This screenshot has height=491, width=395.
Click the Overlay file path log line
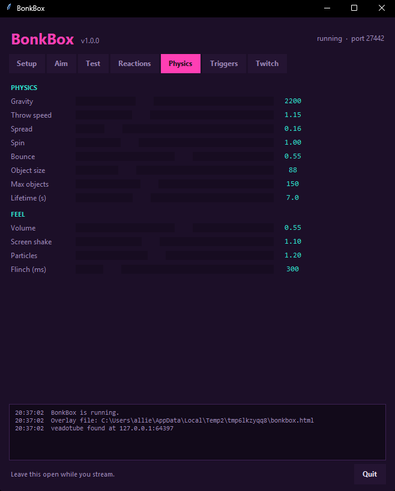(x=182, y=421)
